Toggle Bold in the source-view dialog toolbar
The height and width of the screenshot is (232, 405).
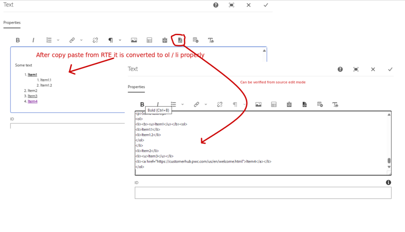point(142,104)
